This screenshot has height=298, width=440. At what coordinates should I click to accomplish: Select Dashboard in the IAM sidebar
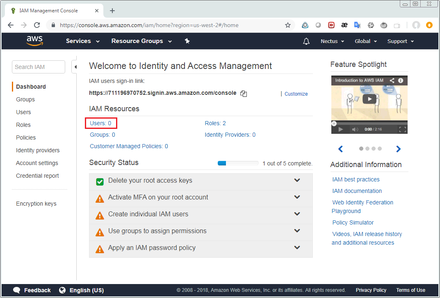[31, 87]
